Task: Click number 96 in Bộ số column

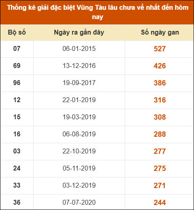Action: tap(17, 83)
